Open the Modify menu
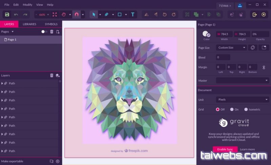271x165 pixels. point(27,5)
